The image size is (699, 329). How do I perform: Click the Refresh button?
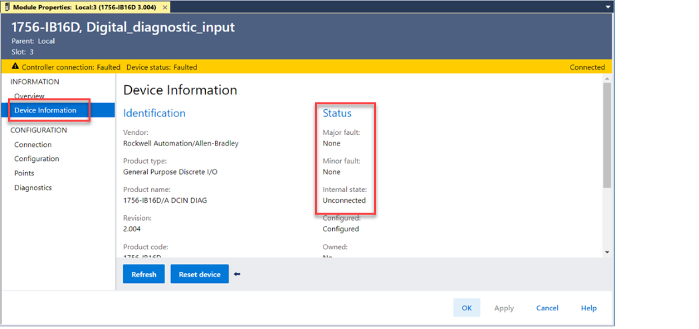(144, 274)
